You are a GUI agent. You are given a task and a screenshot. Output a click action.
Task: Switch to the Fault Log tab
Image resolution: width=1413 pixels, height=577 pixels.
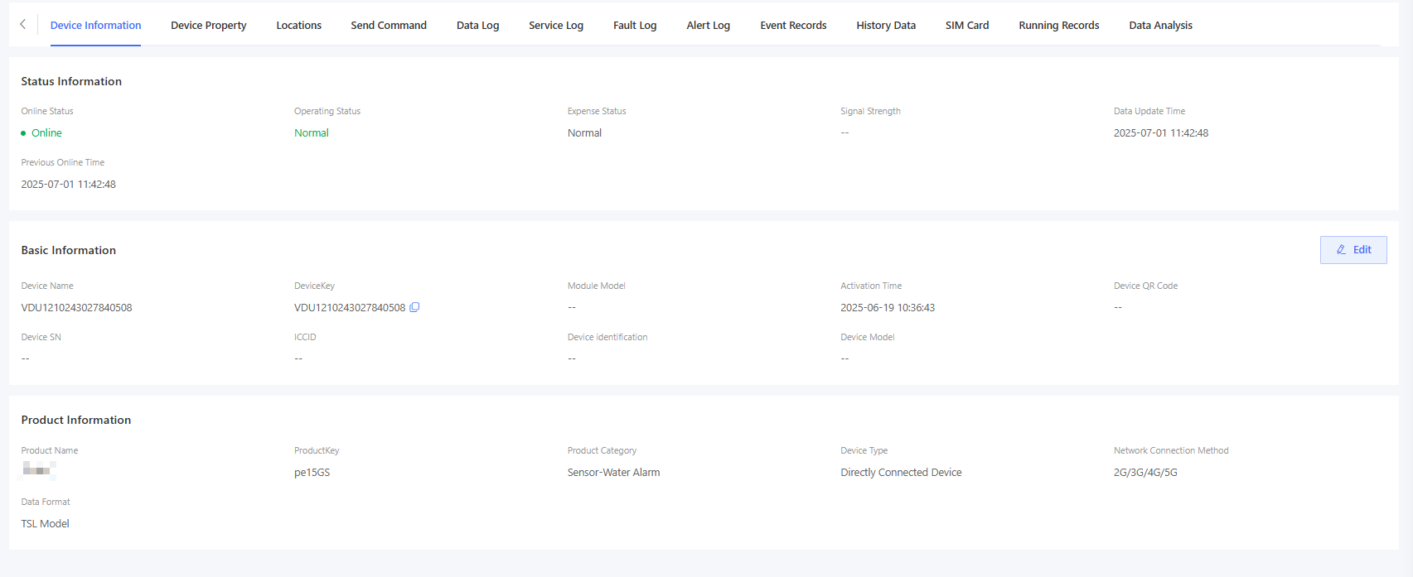click(x=634, y=26)
